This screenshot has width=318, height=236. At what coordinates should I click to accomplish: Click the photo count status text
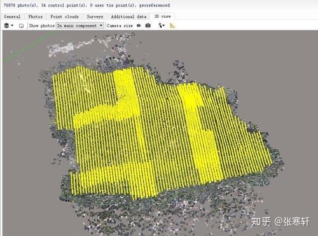[86, 5]
